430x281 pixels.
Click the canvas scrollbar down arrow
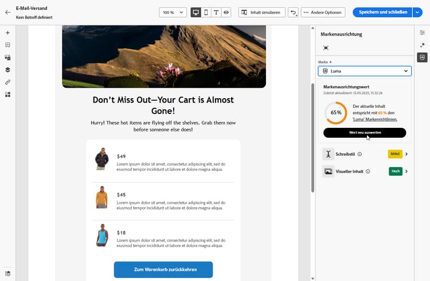[x=312, y=279]
